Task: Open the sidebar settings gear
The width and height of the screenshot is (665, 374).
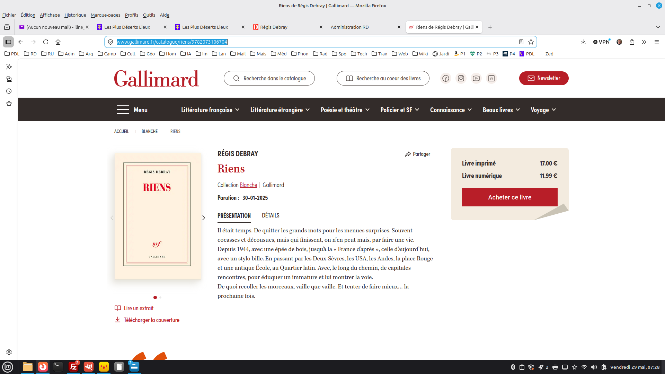Action: (9, 352)
